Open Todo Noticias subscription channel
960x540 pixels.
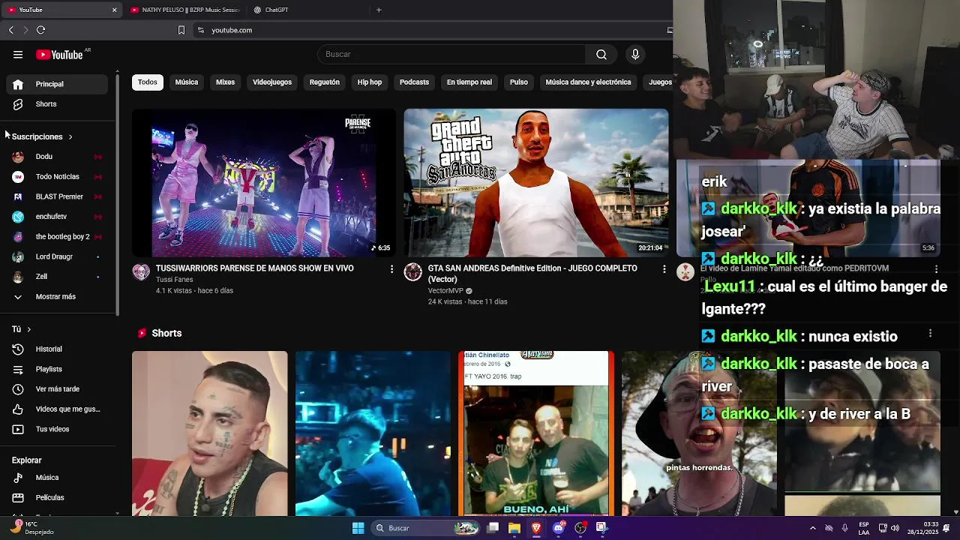pos(58,176)
